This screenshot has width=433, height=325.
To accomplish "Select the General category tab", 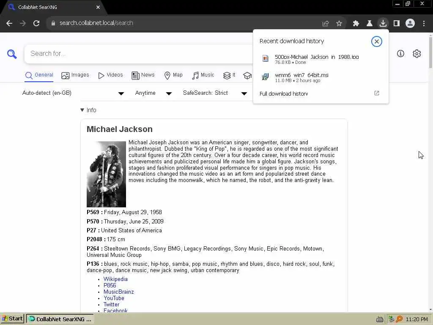I will [39, 75].
